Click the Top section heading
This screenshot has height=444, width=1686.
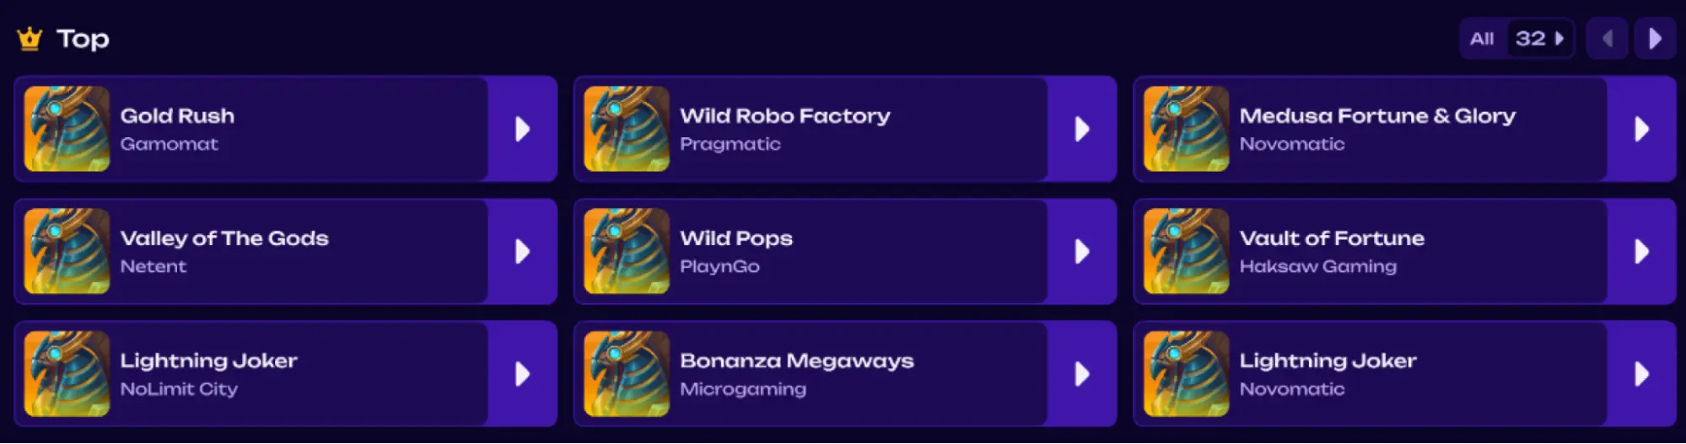pos(83,39)
